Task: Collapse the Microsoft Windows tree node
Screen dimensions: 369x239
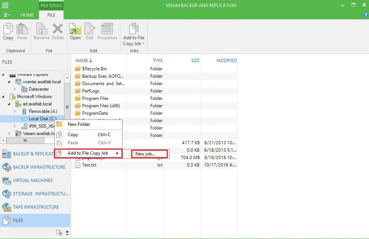Action: click(3, 97)
